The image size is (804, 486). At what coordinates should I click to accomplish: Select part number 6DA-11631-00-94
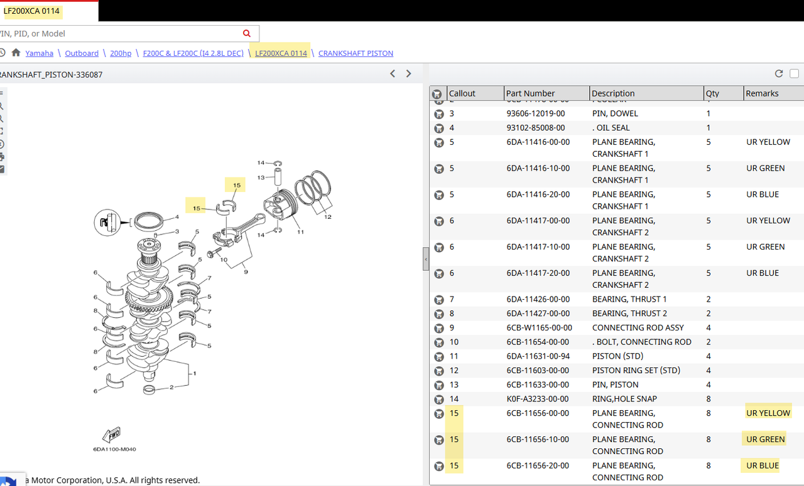click(538, 356)
